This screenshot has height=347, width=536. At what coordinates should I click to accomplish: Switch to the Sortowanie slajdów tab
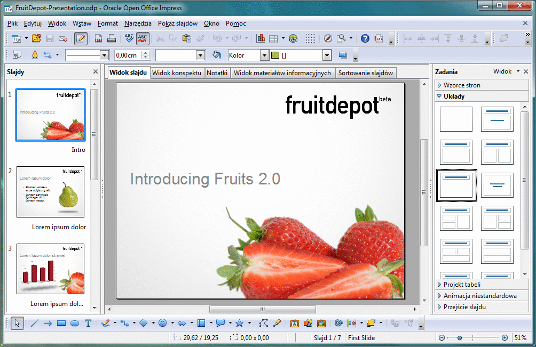(366, 72)
